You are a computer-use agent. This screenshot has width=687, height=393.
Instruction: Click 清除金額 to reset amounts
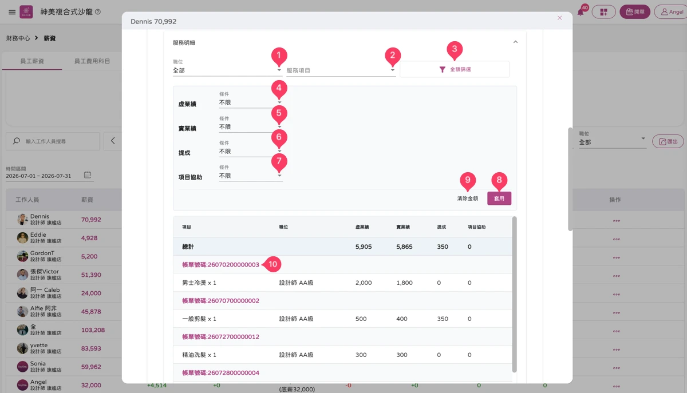click(x=467, y=199)
